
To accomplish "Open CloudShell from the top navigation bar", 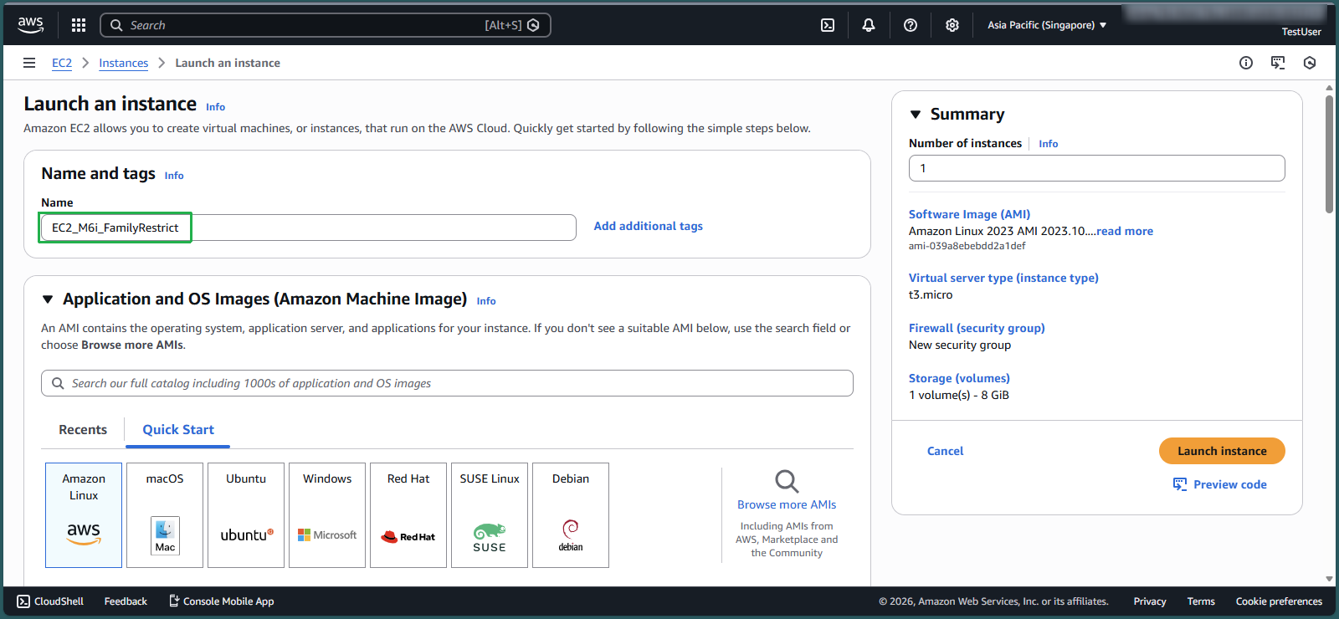I will pos(827,25).
